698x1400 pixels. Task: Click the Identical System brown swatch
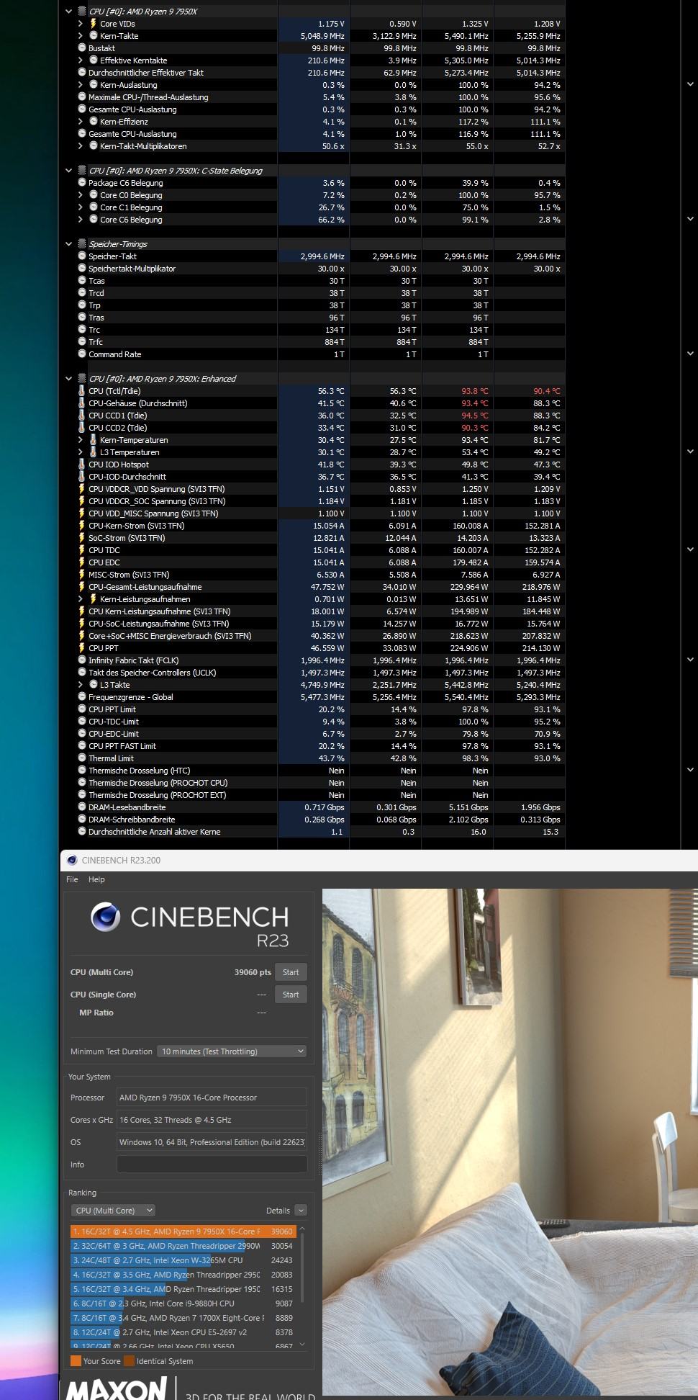[129, 1361]
